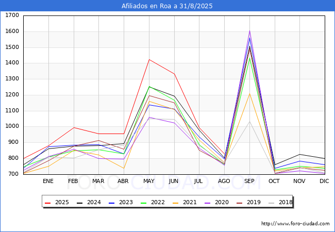This screenshot has width=335, height=232.
Task: Click the SEP label on x-axis
Action: coord(250,181)
